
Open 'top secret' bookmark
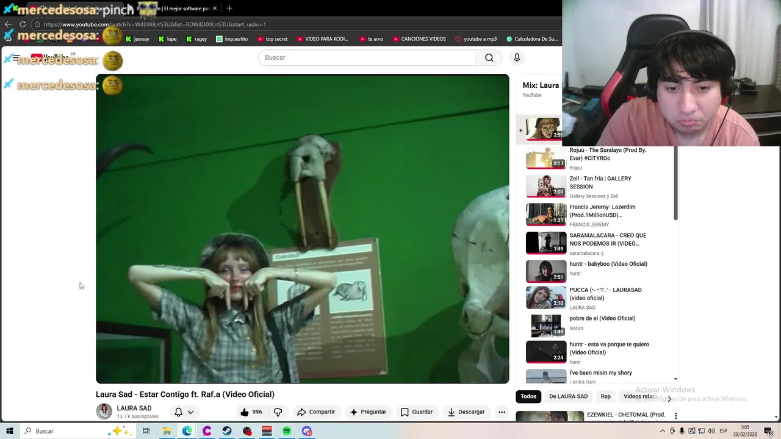click(x=272, y=39)
